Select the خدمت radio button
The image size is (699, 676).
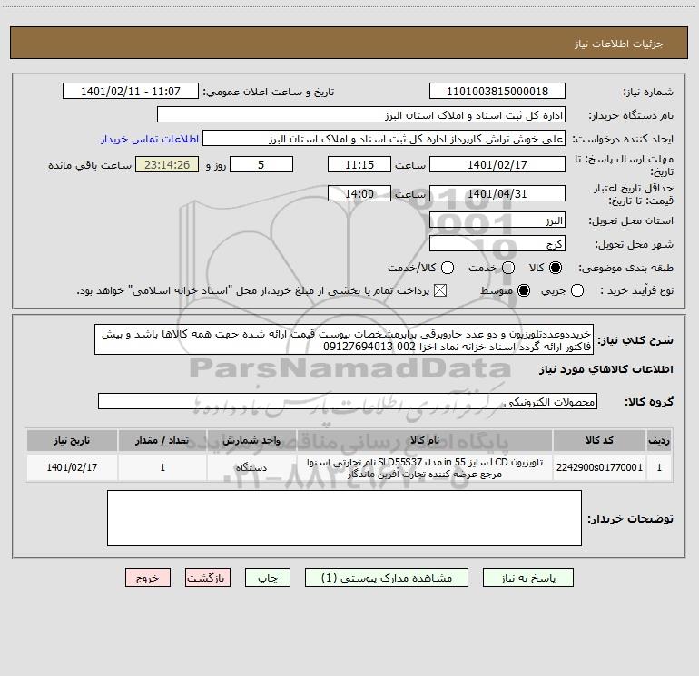tap(508, 268)
